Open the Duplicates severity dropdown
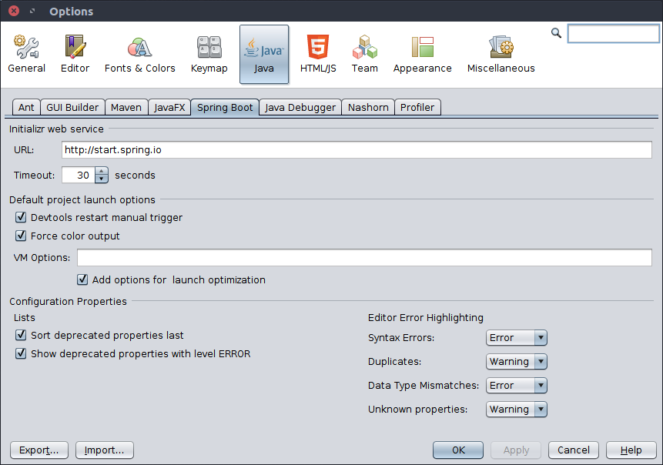The width and height of the screenshot is (663, 465). pyautogui.click(x=516, y=361)
